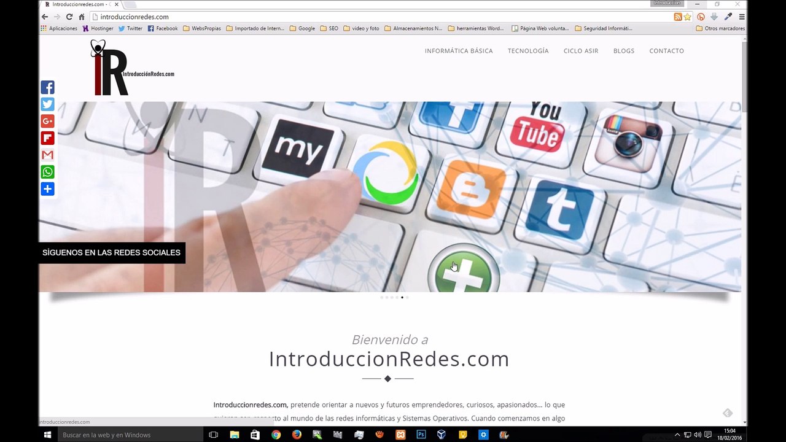Select the Introduccionredes.com browser tab
The width and height of the screenshot is (786, 442).
[x=82, y=4]
